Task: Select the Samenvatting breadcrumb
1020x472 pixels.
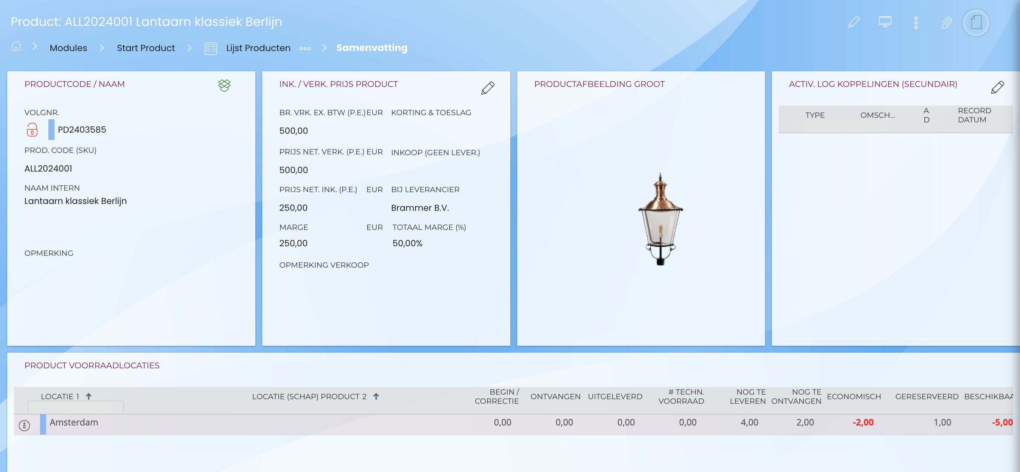Action: (x=372, y=48)
